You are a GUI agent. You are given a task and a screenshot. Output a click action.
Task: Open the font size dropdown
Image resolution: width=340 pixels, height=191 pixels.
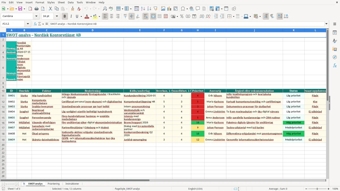(x=57, y=16)
